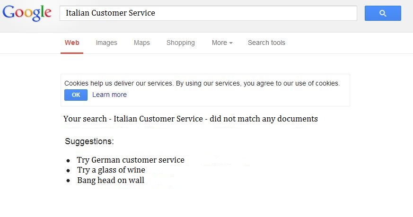The height and width of the screenshot is (217, 413).
Task: Open the Maps tab
Action: tap(142, 43)
